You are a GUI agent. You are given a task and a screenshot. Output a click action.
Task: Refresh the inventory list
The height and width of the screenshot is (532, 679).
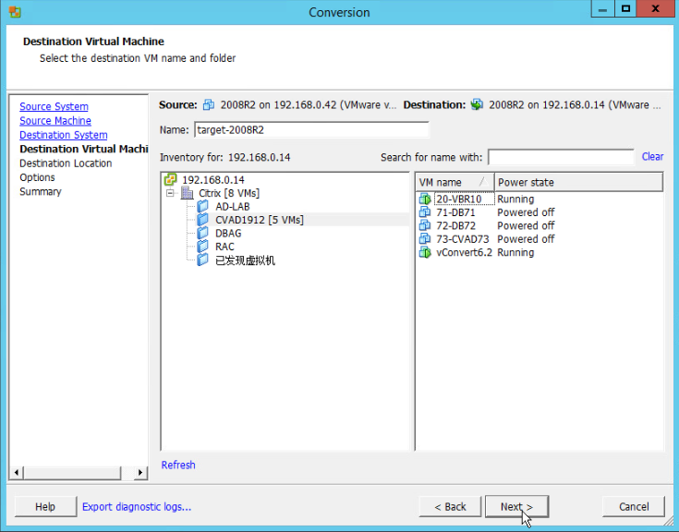178,465
